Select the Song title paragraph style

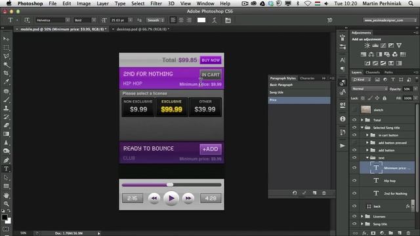[x=299, y=92]
